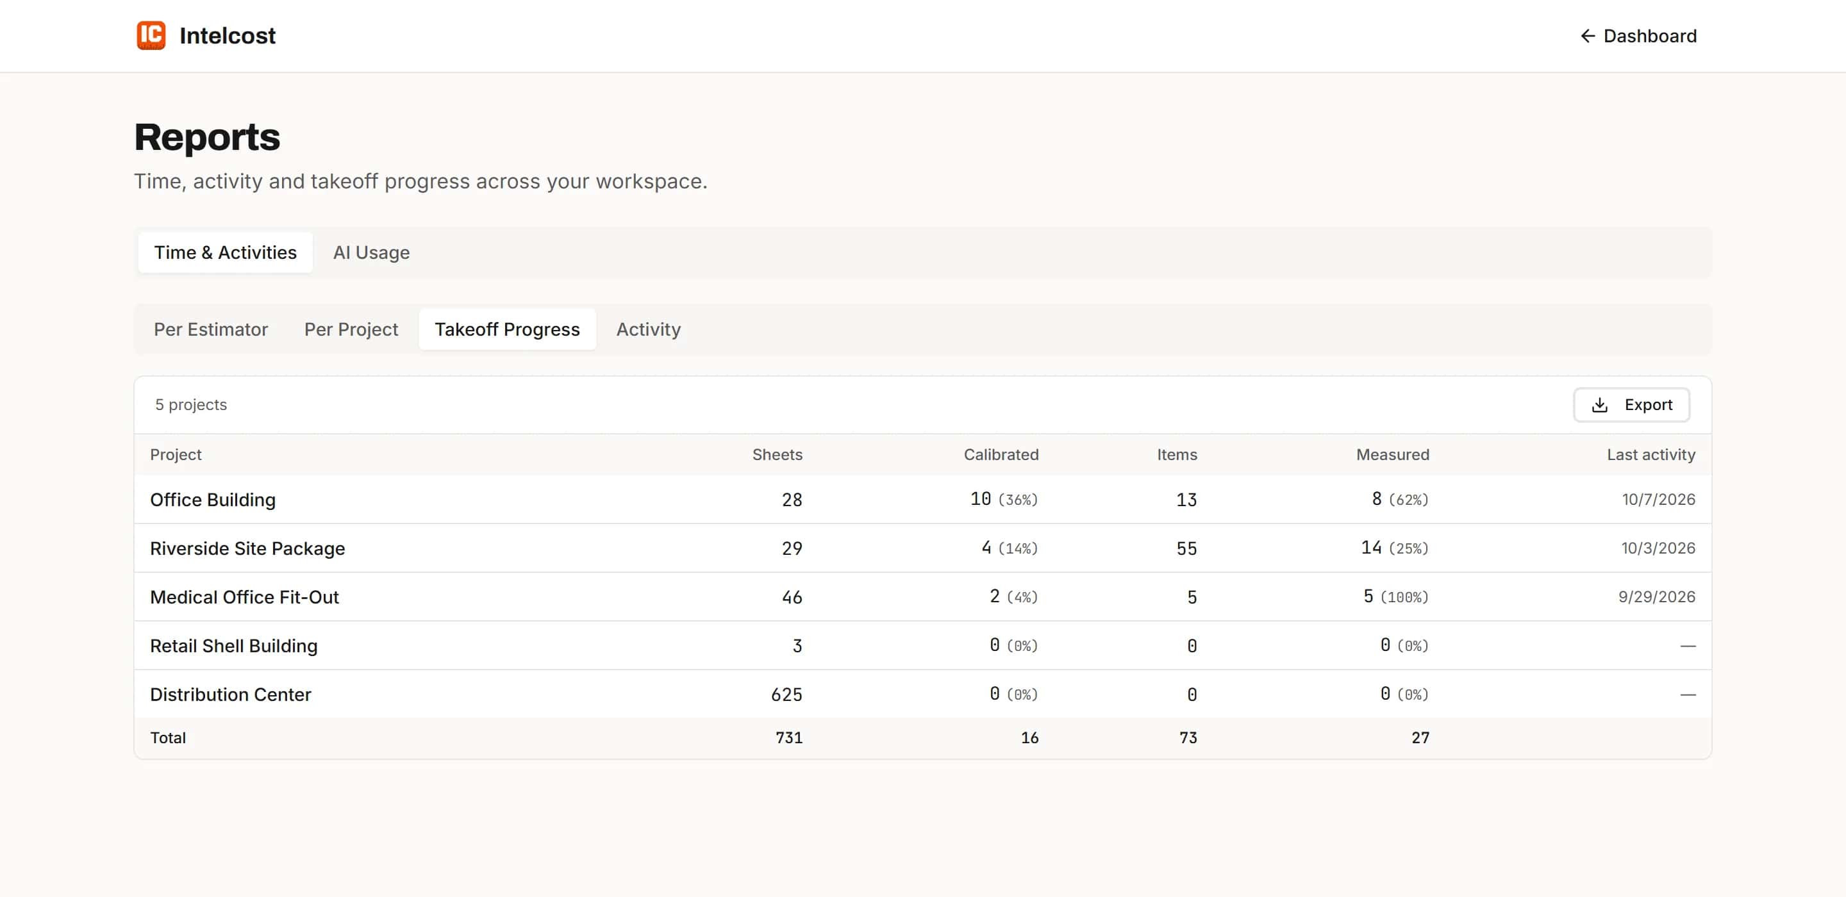The height and width of the screenshot is (897, 1846).
Task: Click the Reports page heading
Action: click(207, 137)
